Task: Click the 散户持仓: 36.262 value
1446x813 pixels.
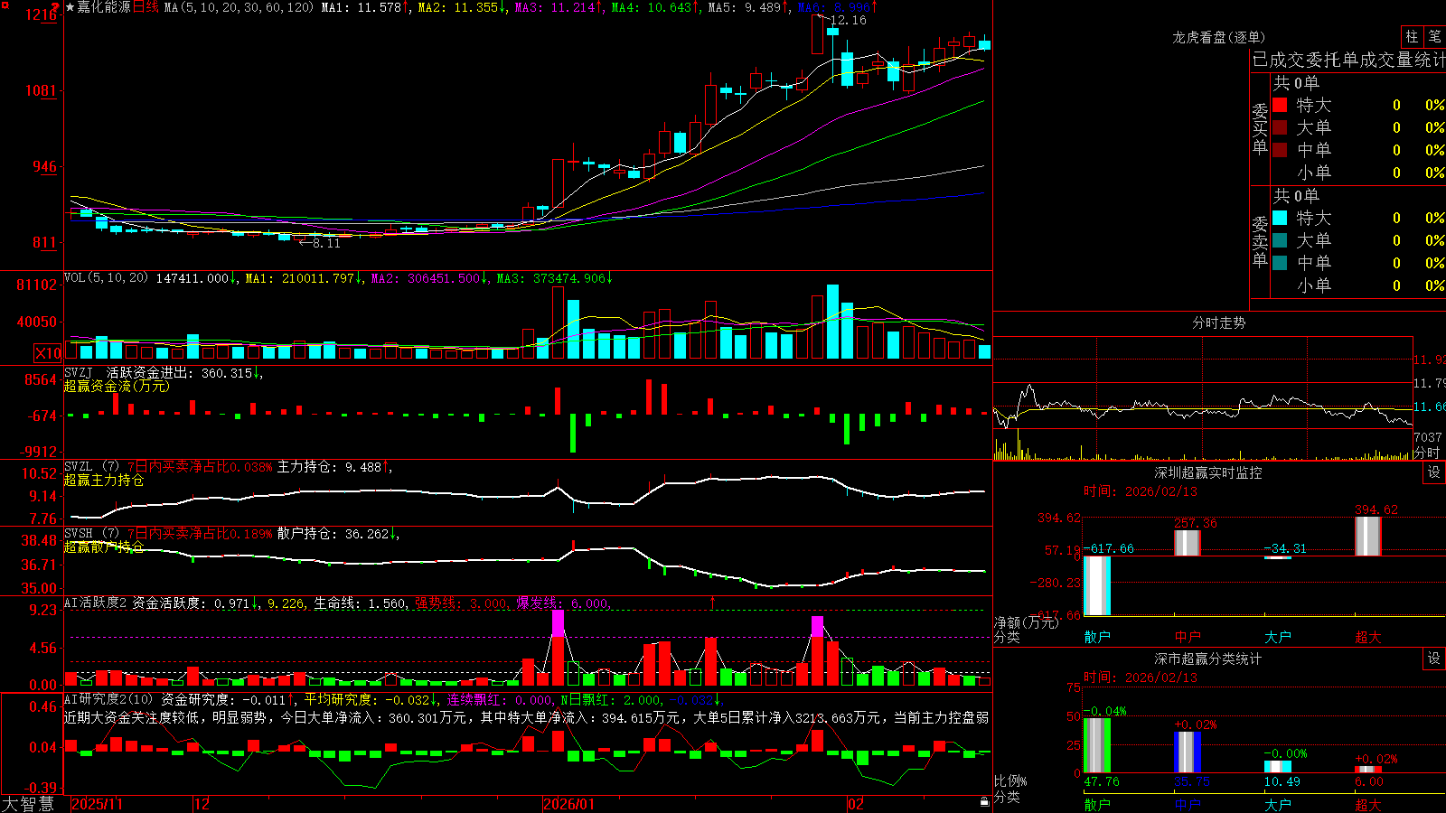Action: (333, 534)
